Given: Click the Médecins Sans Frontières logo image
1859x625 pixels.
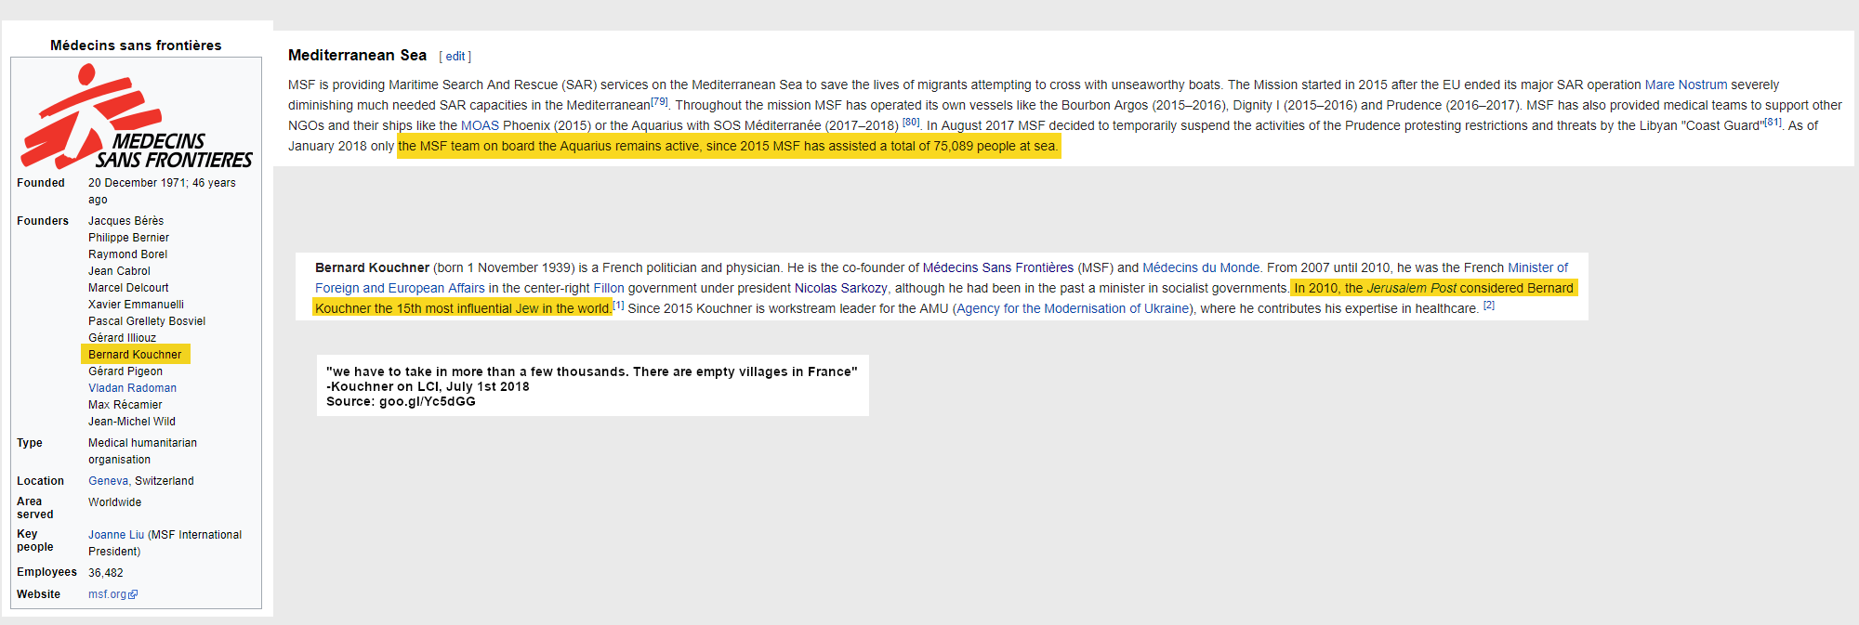Looking at the screenshot, I should [136, 116].
